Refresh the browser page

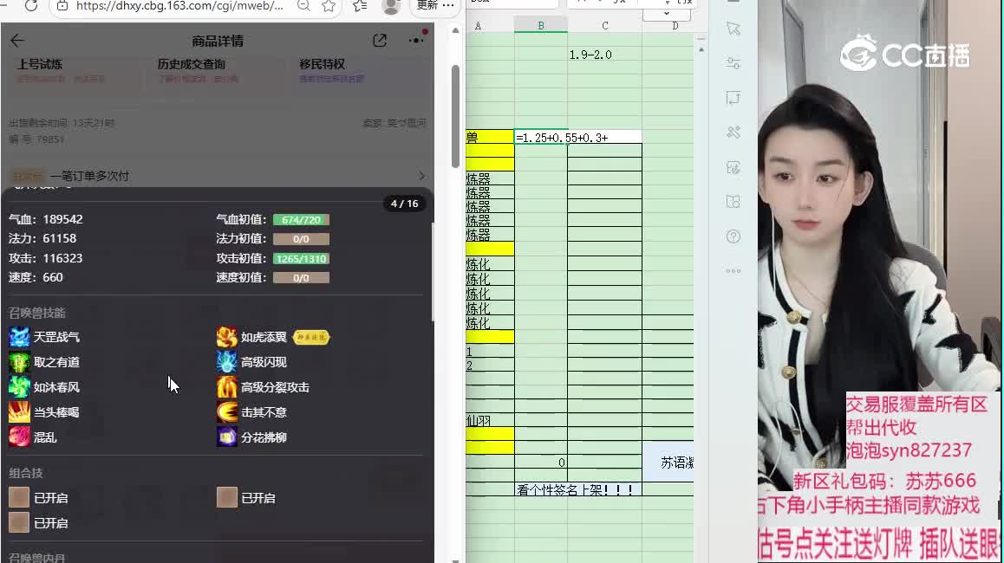pyautogui.click(x=31, y=6)
